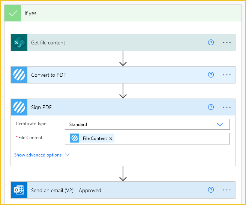246x205 pixels.
Task: Open help for Convert to PDF action
Action: click(211, 75)
